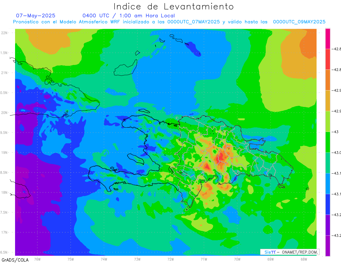Select the "07-May-2025" date text

(x=36, y=16)
